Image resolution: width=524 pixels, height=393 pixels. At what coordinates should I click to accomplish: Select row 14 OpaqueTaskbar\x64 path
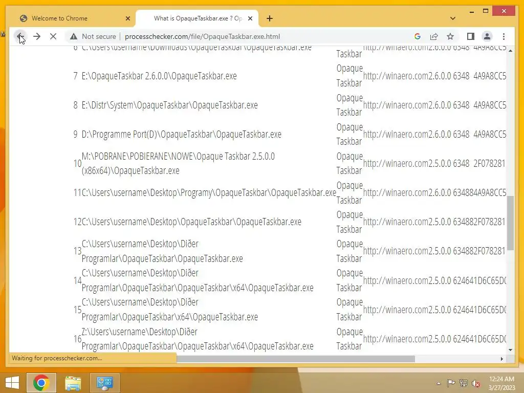coord(198,280)
